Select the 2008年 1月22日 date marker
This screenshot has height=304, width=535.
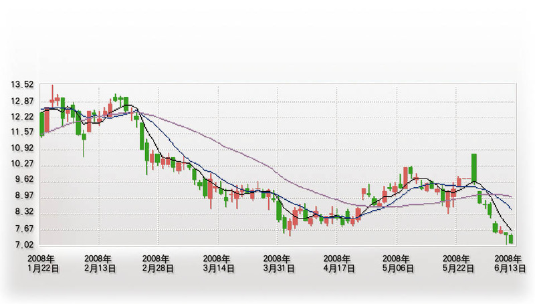(41, 263)
